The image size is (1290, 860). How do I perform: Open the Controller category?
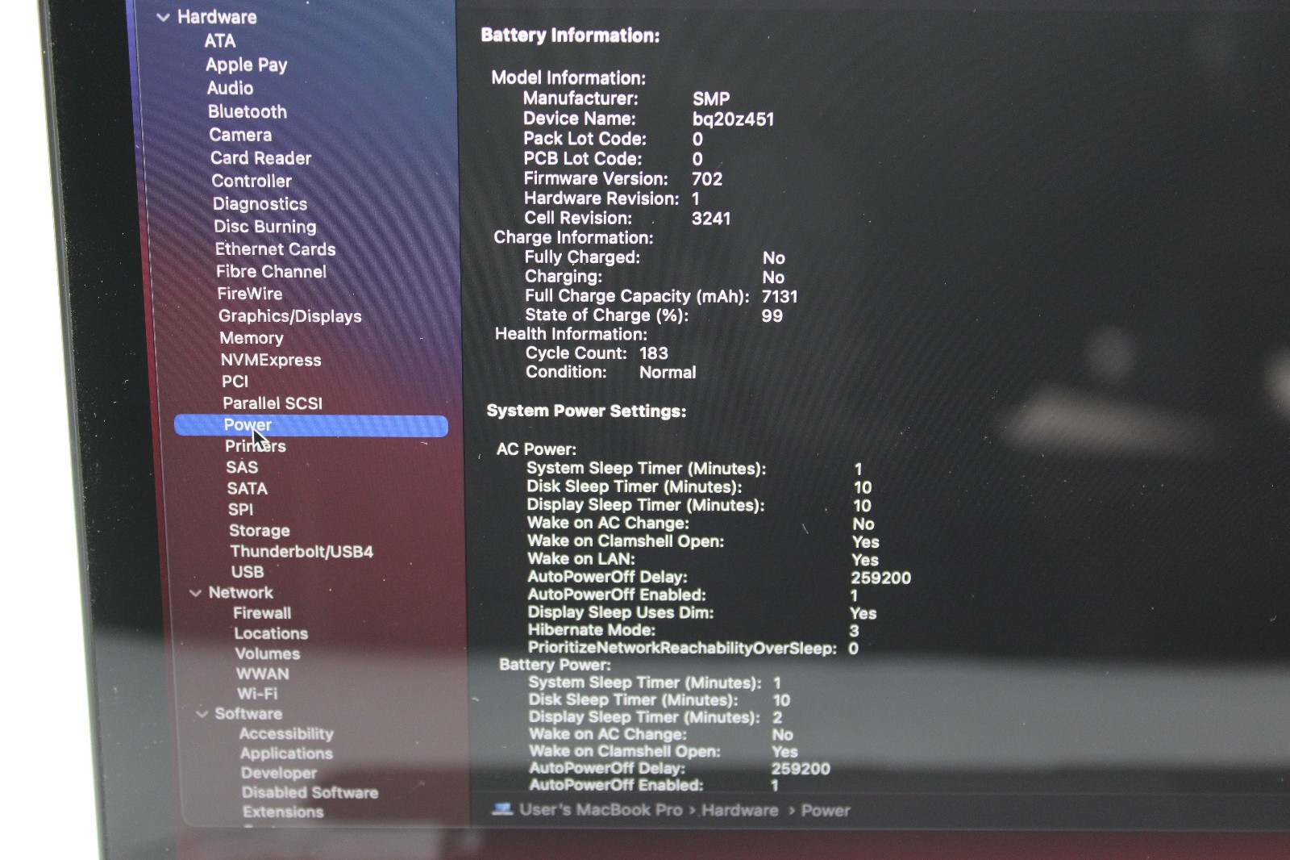coord(252,181)
